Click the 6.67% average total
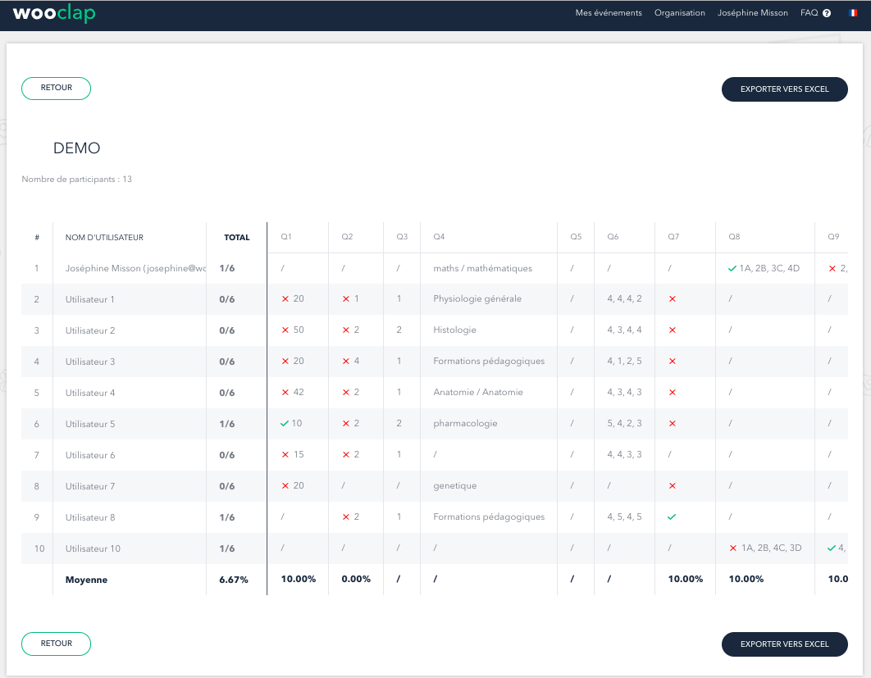The image size is (871, 678). [233, 580]
